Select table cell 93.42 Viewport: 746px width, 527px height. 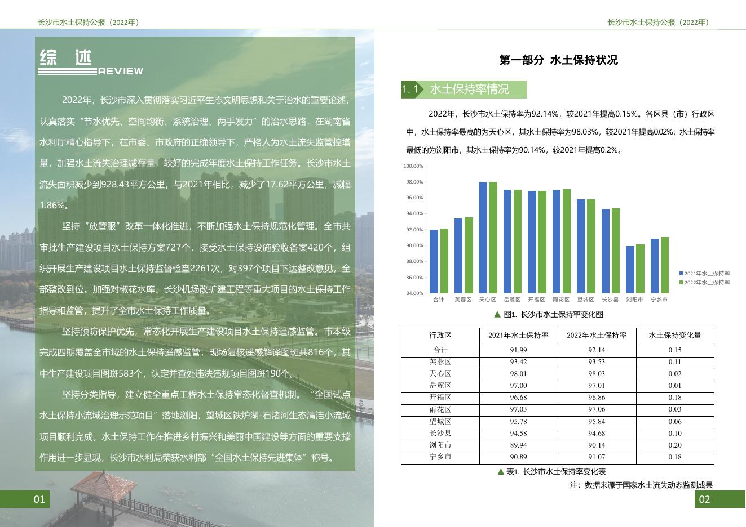click(x=519, y=362)
